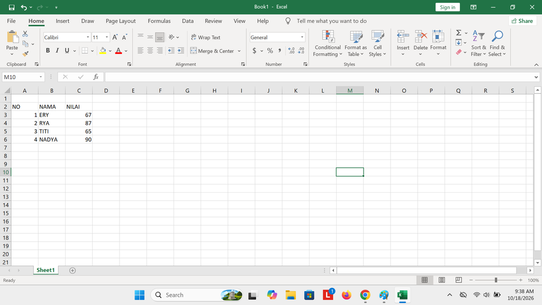542x305 pixels.
Task: Increase font size with large A
Action: pos(115,38)
